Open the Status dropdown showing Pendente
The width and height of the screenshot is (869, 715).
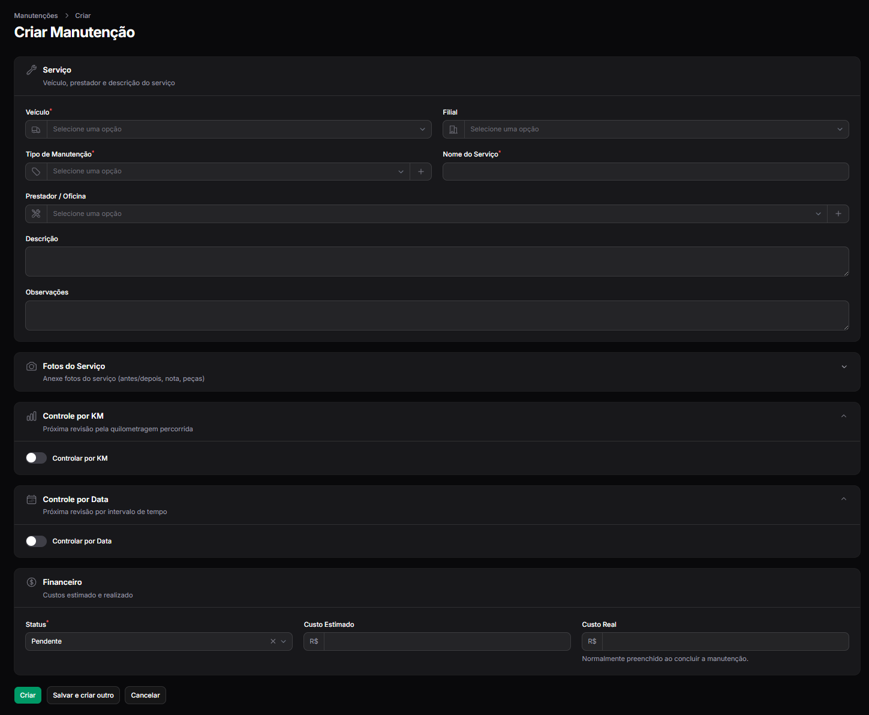point(159,641)
